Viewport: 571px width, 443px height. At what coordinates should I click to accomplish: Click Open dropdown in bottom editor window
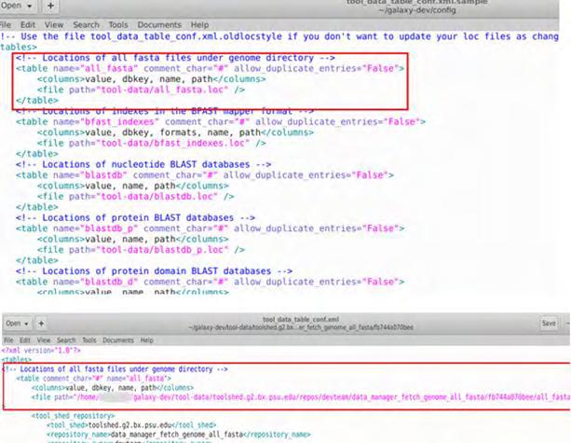click(17, 324)
